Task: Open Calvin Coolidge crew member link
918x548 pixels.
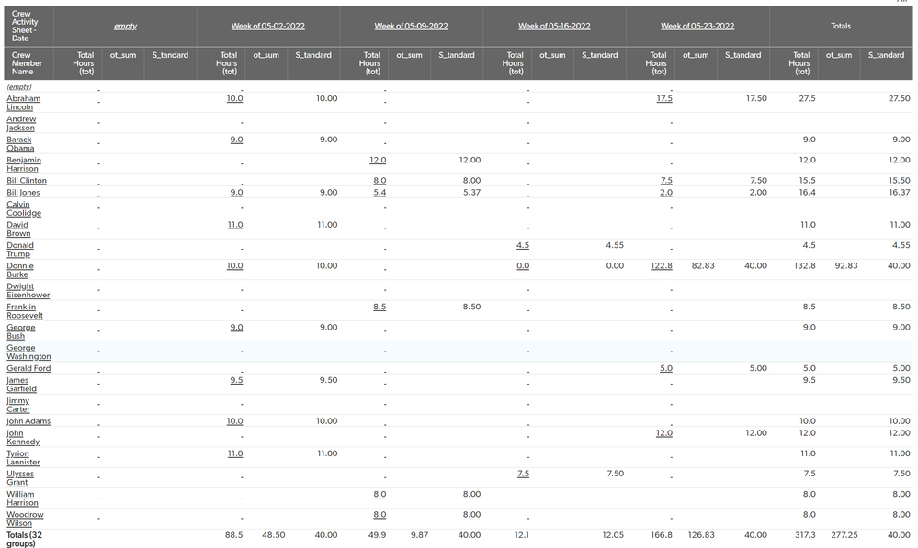Action: [24, 208]
